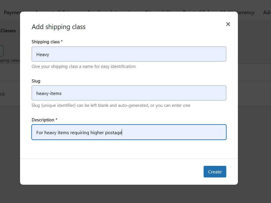Click the 'Shipping class *' label

(x=47, y=42)
